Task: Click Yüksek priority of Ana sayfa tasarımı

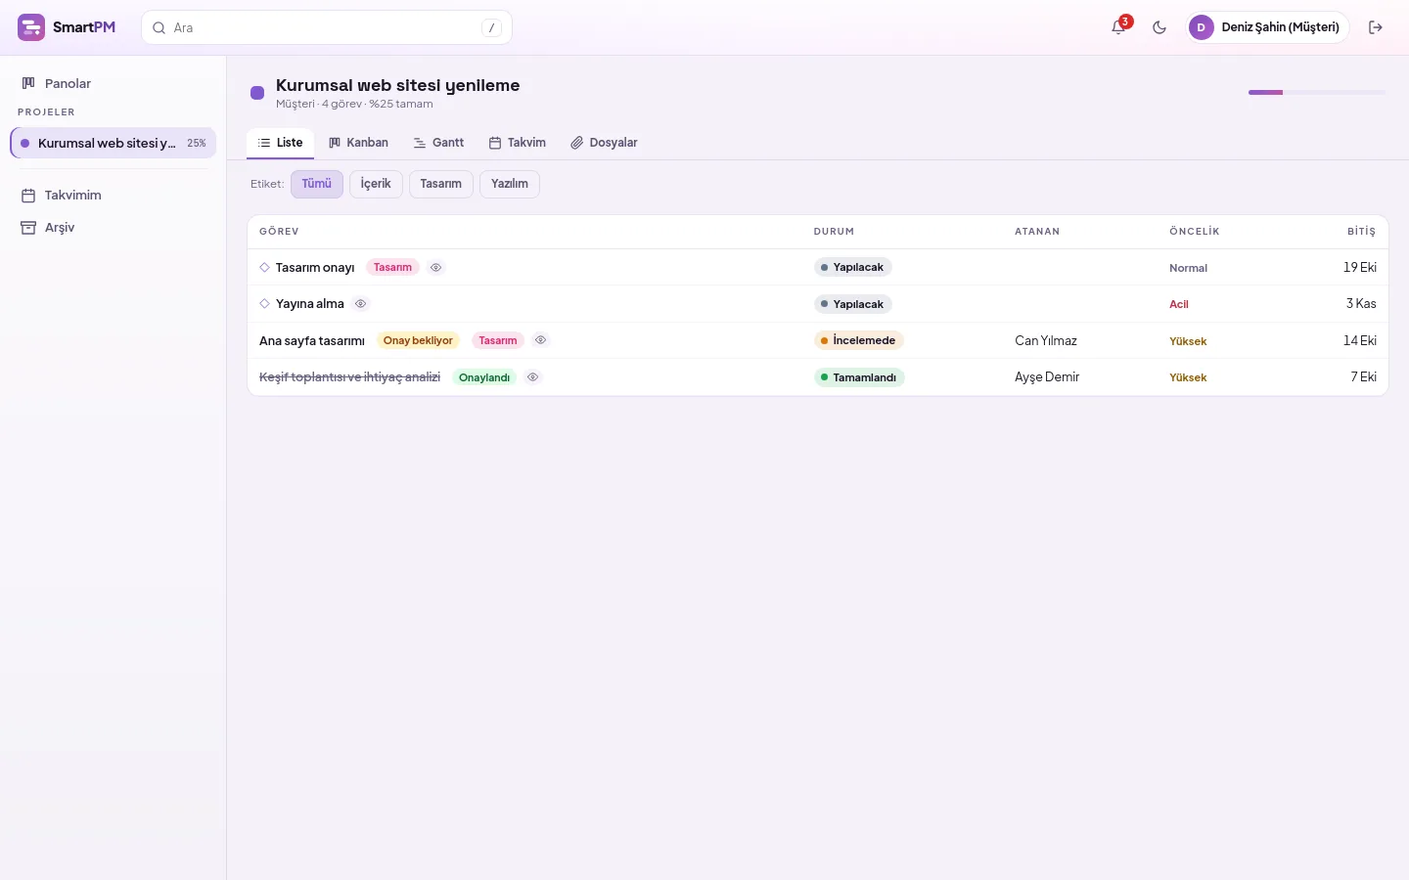Action: (1188, 341)
